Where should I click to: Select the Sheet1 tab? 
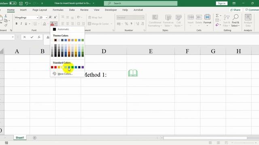20,138
